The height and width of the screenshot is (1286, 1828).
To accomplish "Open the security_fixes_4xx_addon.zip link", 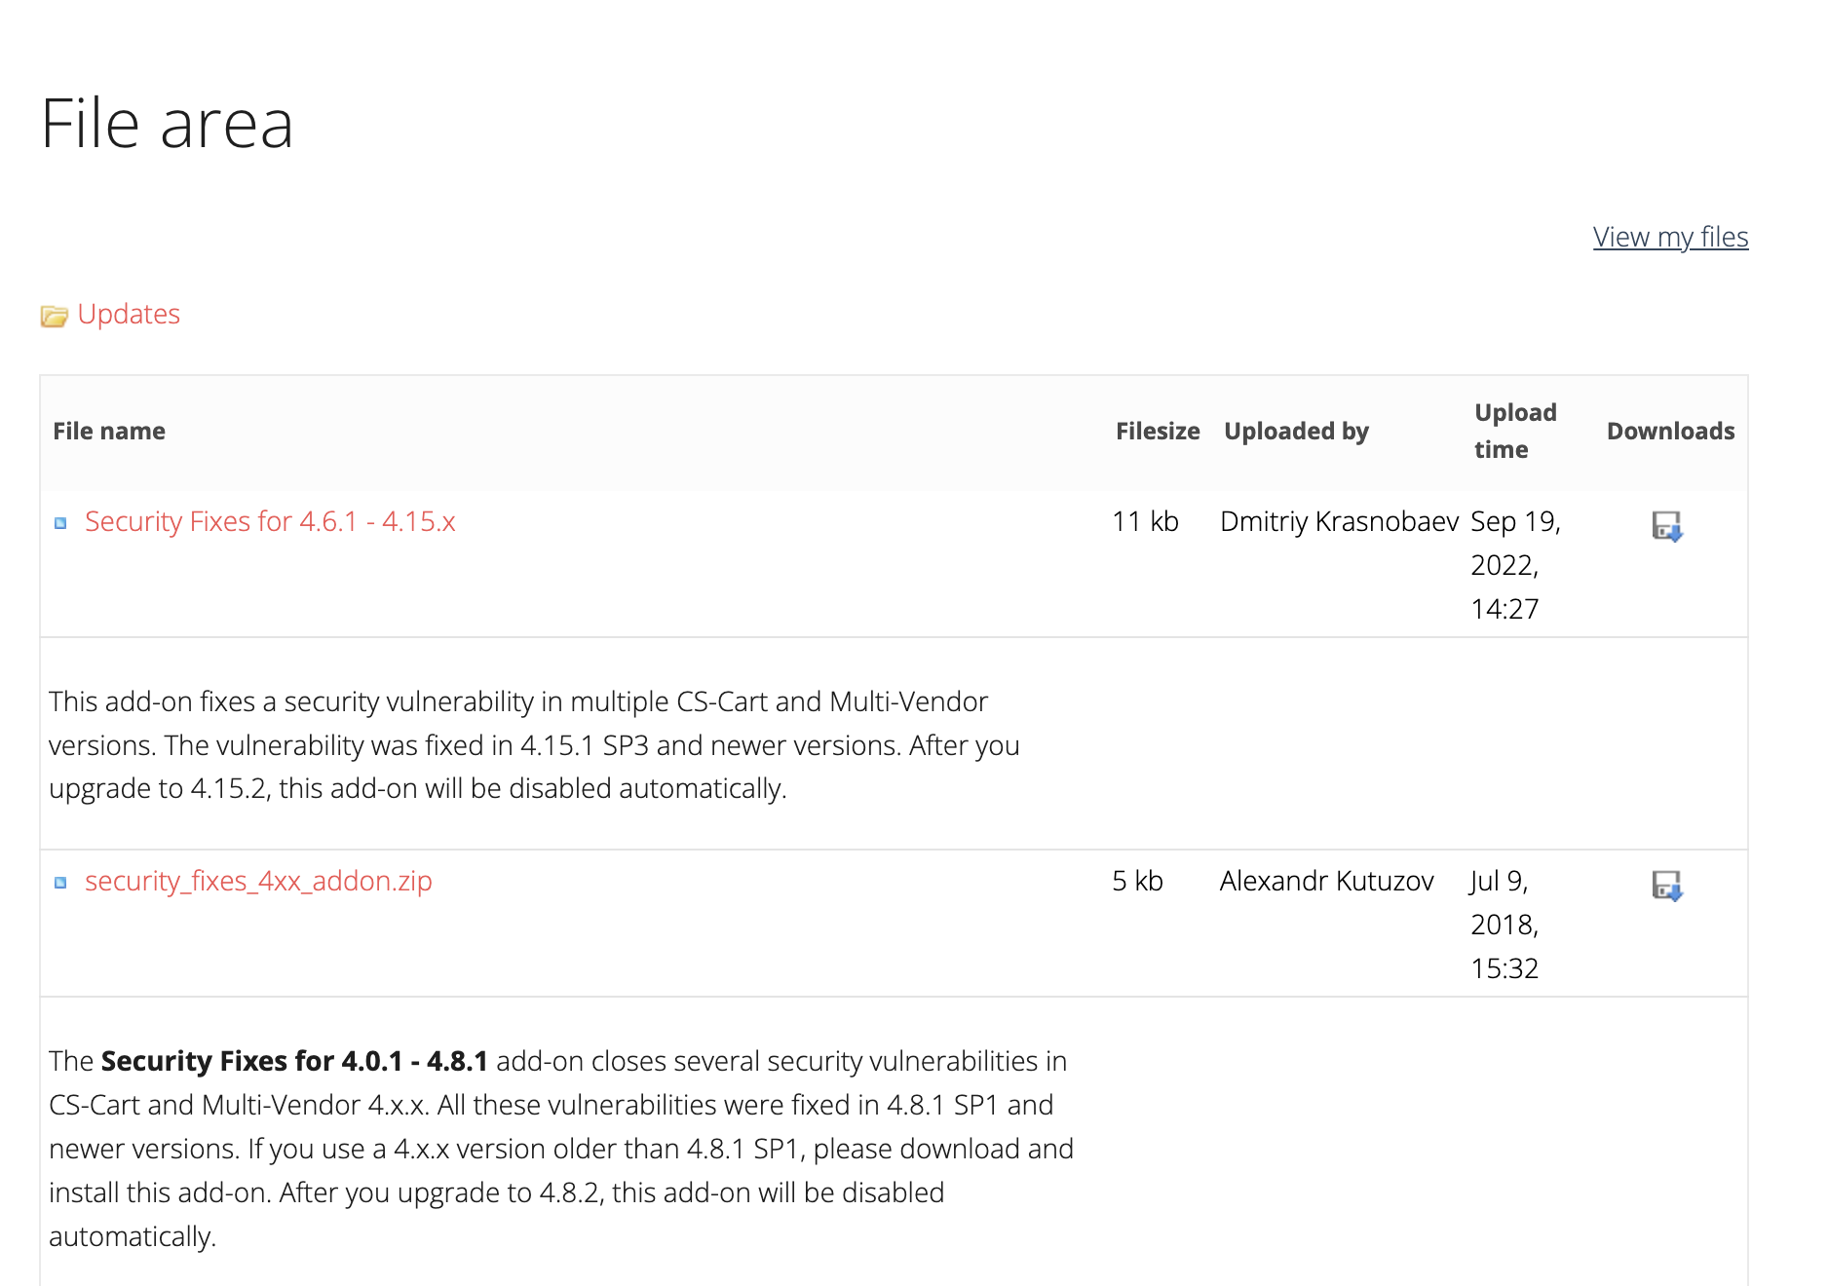I will [258, 881].
